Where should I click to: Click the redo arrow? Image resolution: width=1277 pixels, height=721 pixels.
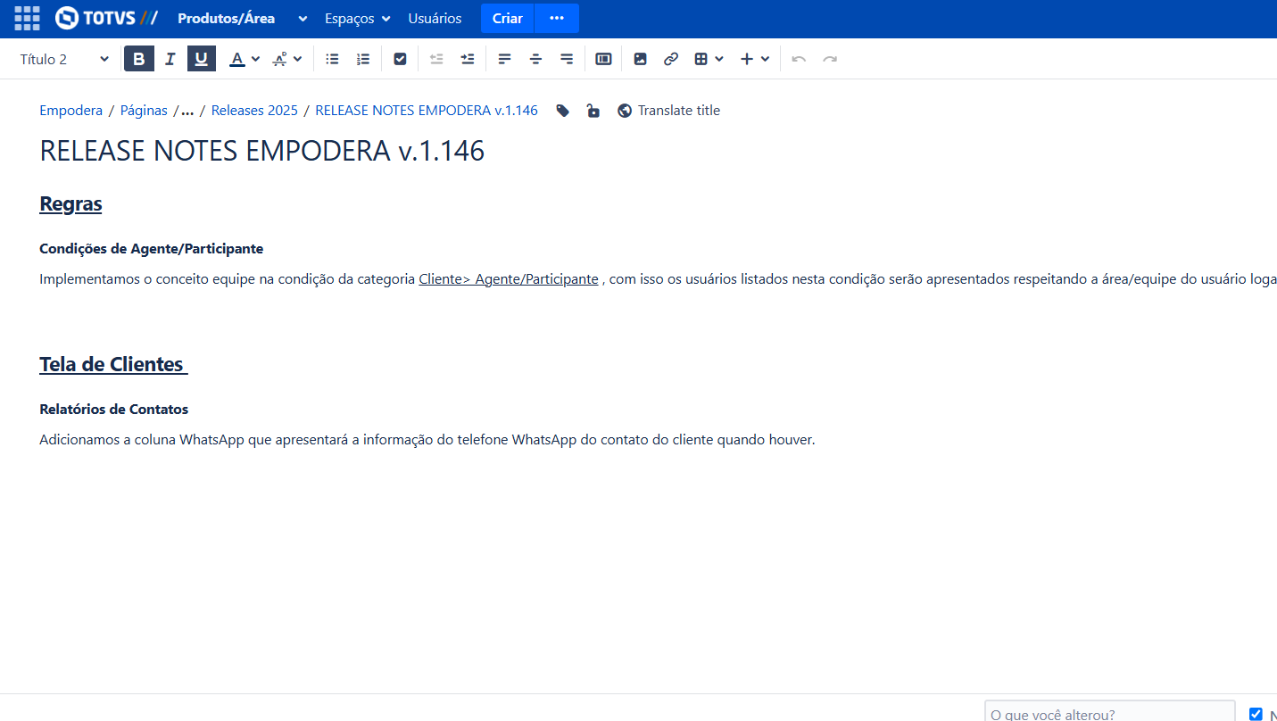830,59
